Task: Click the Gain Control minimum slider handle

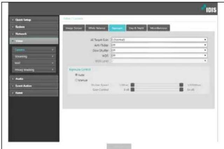Action: pyautogui.click(x=133, y=89)
